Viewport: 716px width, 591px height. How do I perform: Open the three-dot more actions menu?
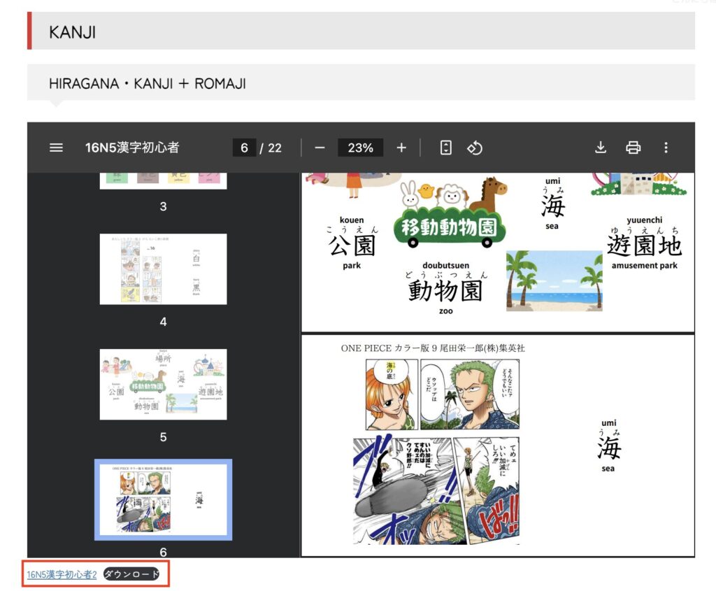pyautogui.click(x=666, y=148)
